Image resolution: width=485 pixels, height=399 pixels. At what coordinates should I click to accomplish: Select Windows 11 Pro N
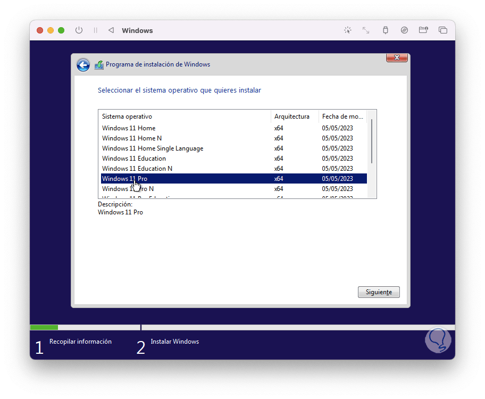pyautogui.click(x=234, y=189)
